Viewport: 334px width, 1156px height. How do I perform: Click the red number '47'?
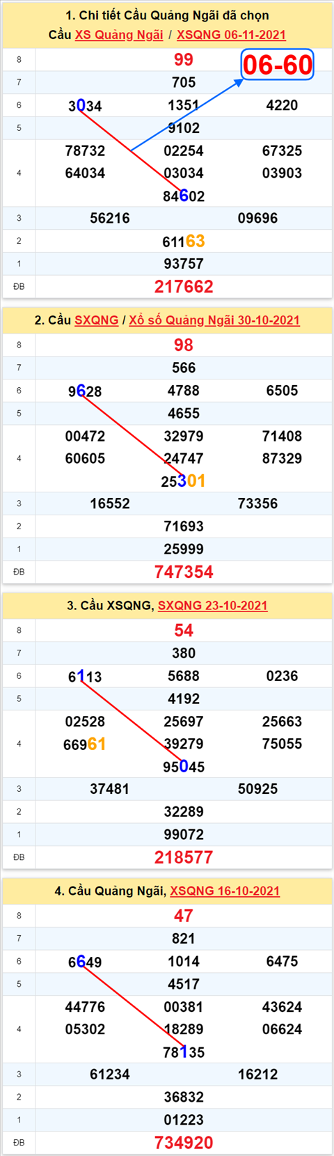(x=184, y=916)
